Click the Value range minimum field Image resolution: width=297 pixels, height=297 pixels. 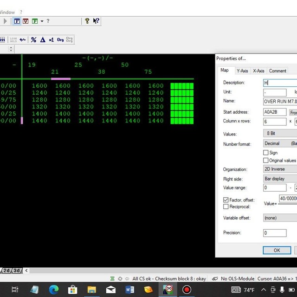pos(275,187)
